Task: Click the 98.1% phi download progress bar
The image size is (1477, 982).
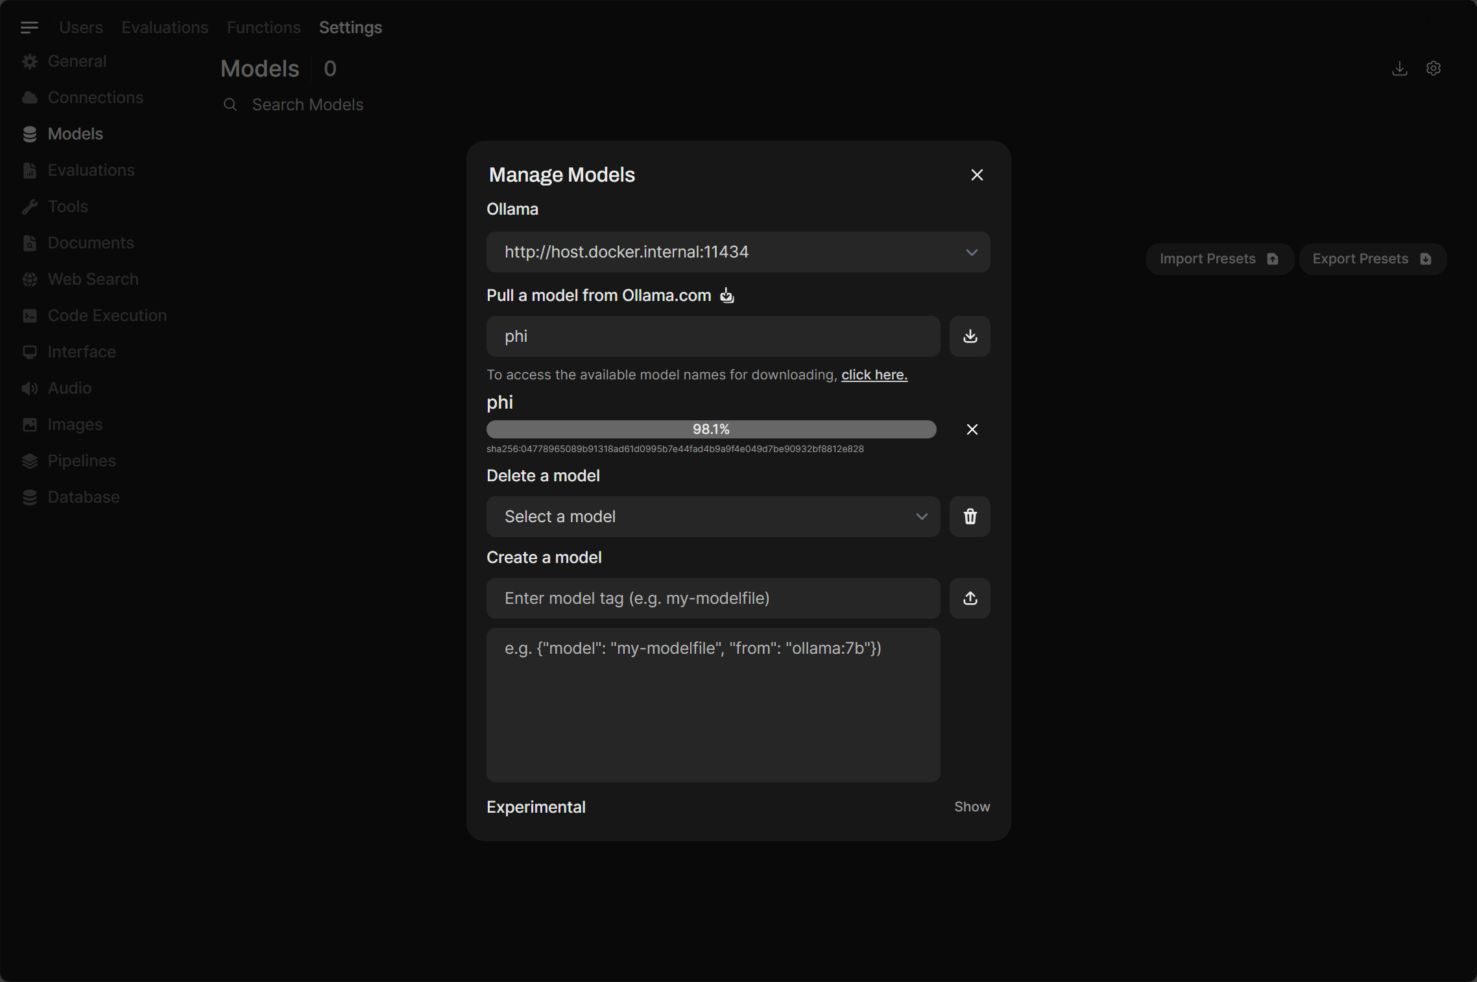Action: click(x=711, y=429)
